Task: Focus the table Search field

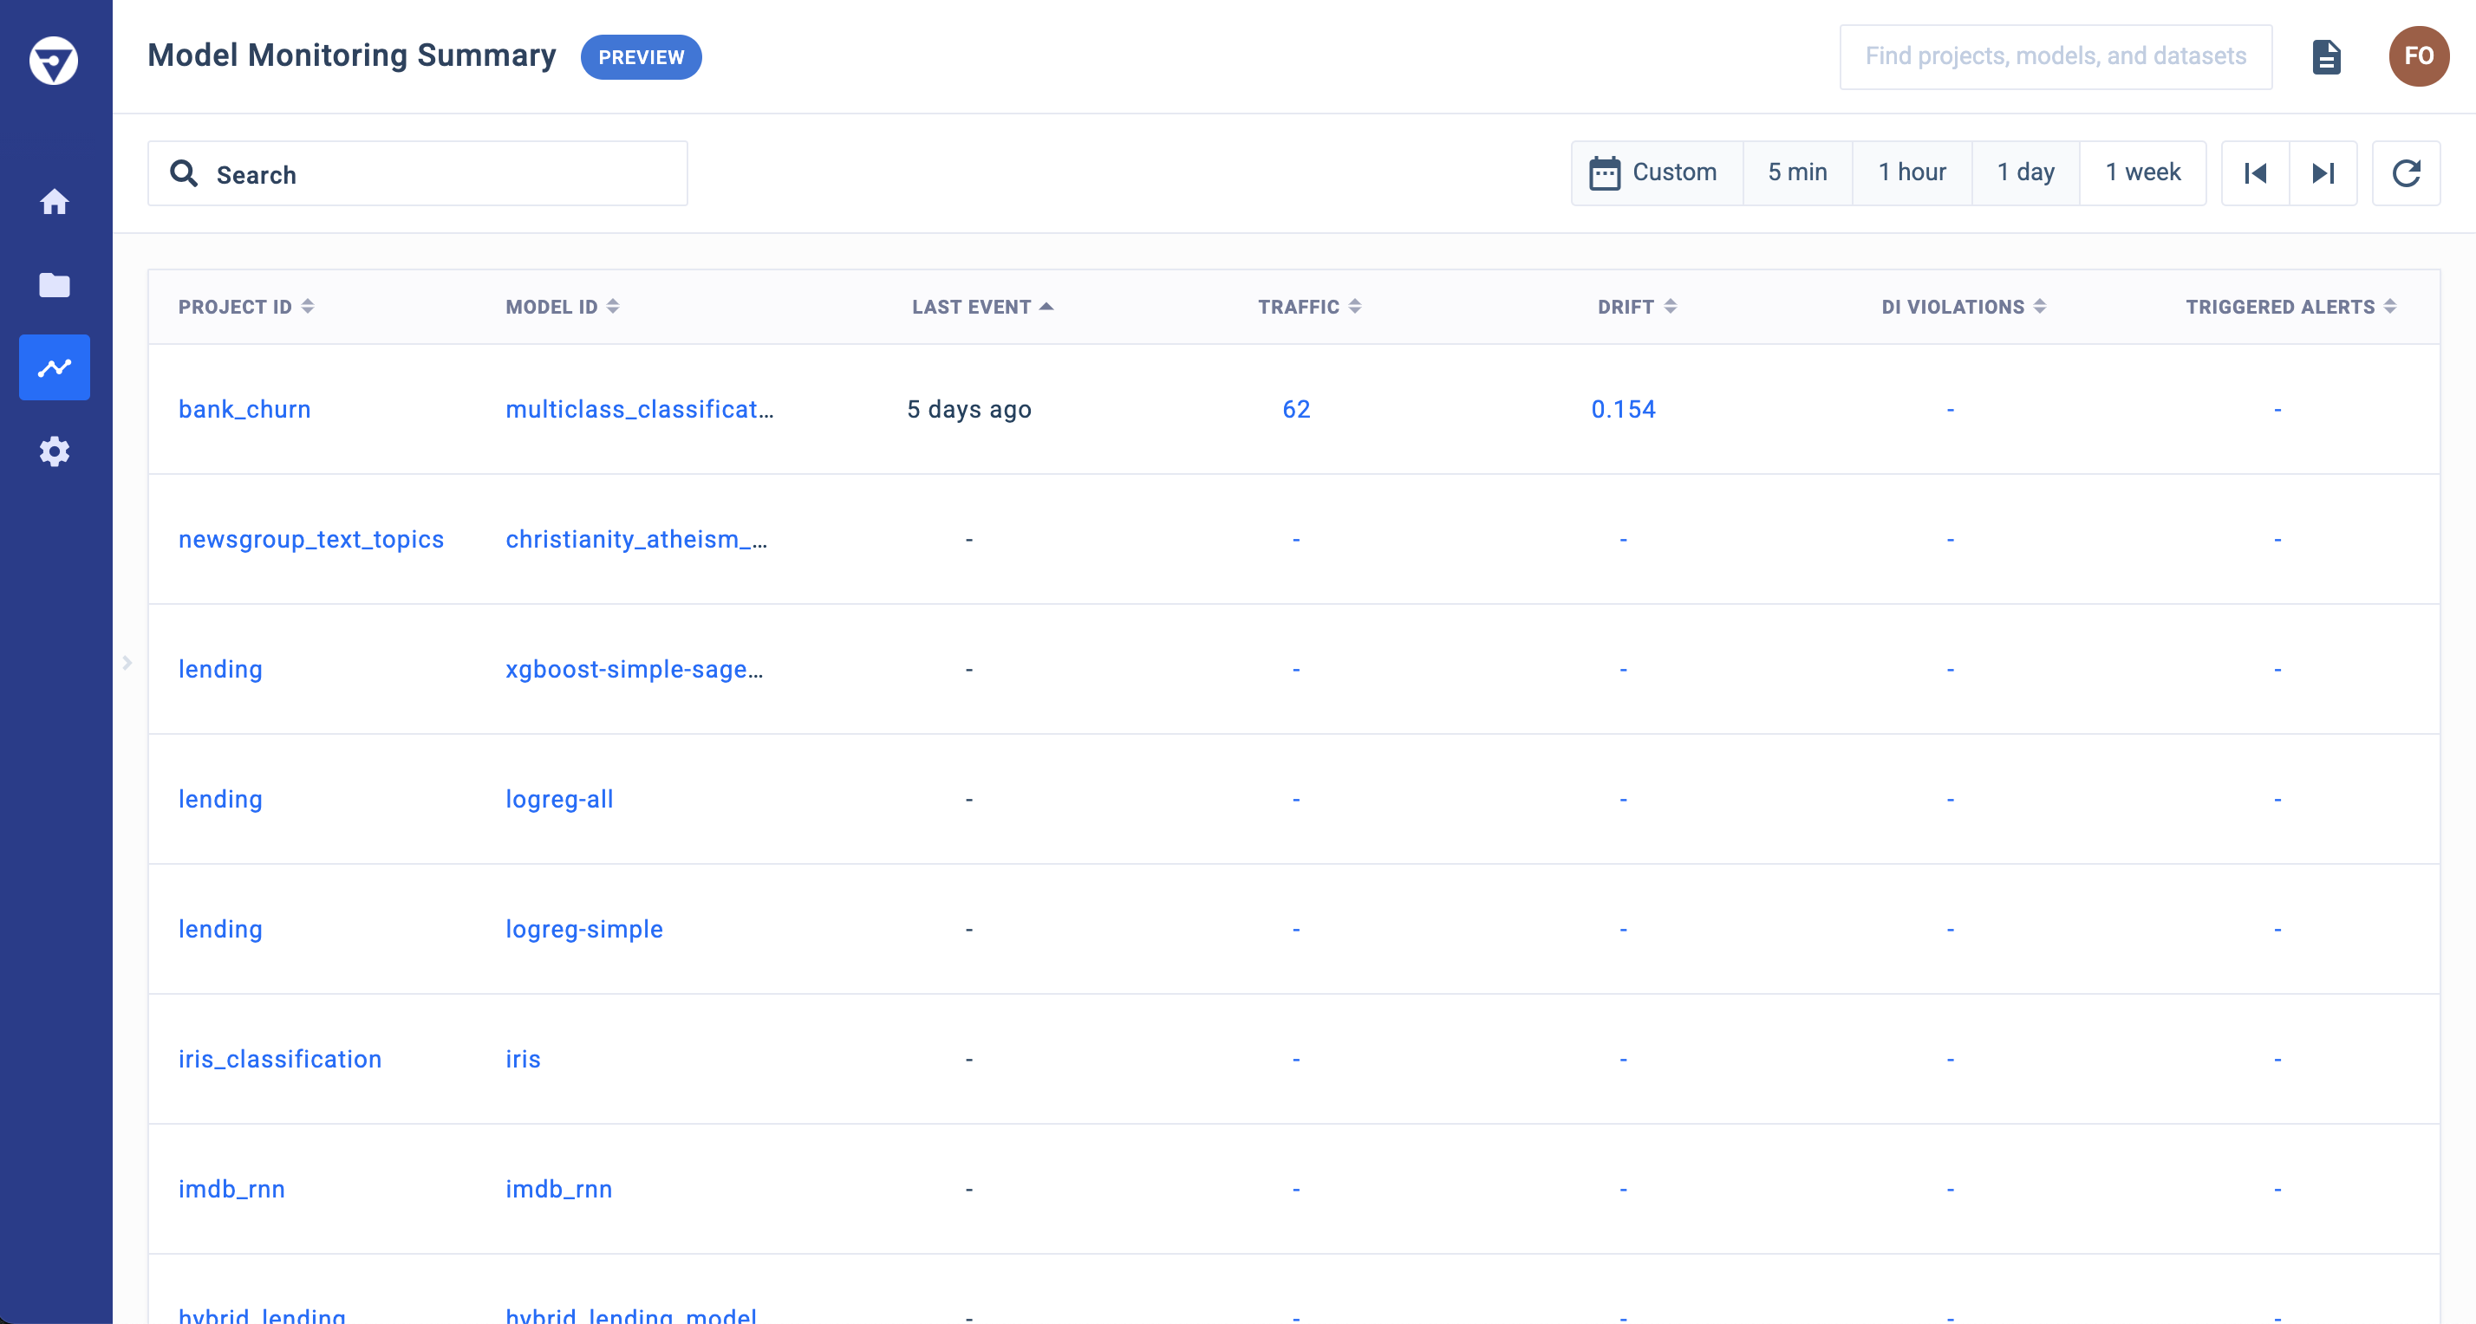Action: click(417, 174)
